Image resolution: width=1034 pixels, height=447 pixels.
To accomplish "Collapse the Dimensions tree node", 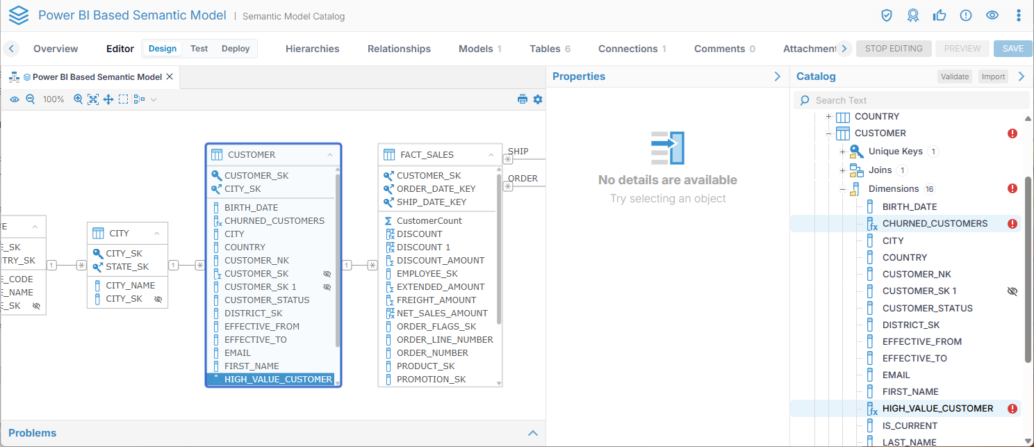I will [x=842, y=189].
